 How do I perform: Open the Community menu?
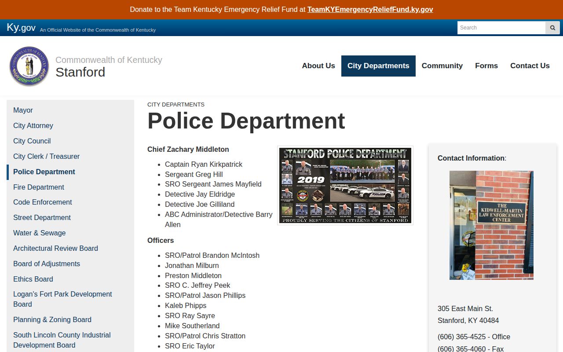[x=442, y=66]
